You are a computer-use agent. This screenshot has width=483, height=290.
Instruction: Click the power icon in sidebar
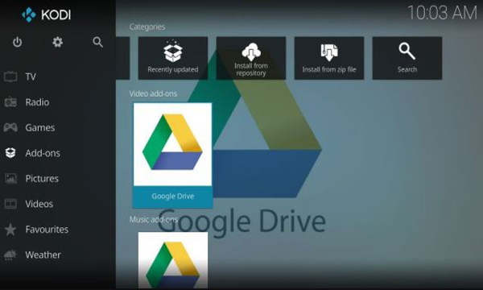(17, 42)
